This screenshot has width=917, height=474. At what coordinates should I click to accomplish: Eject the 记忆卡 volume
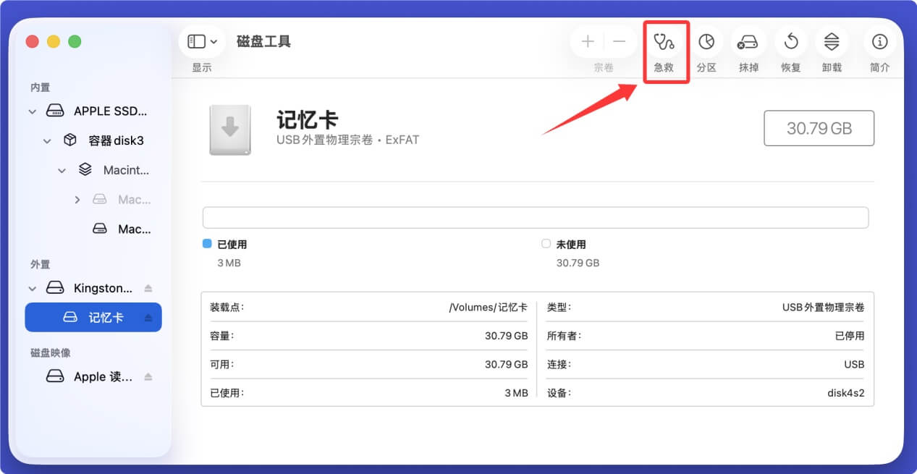click(149, 317)
